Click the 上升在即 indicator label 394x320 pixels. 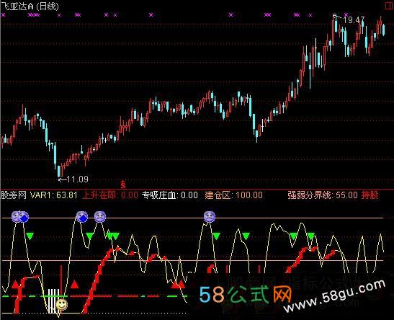click(x=99, y=195)
